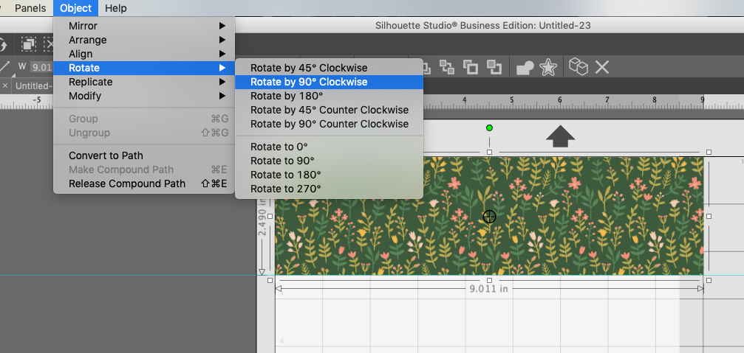
Task: Choose Rotate by 45° Clockwise
Action: 329,68
